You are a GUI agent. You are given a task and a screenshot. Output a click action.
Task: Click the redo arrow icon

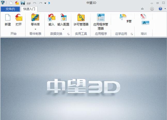pyautogui.click(x=41, y=3)
